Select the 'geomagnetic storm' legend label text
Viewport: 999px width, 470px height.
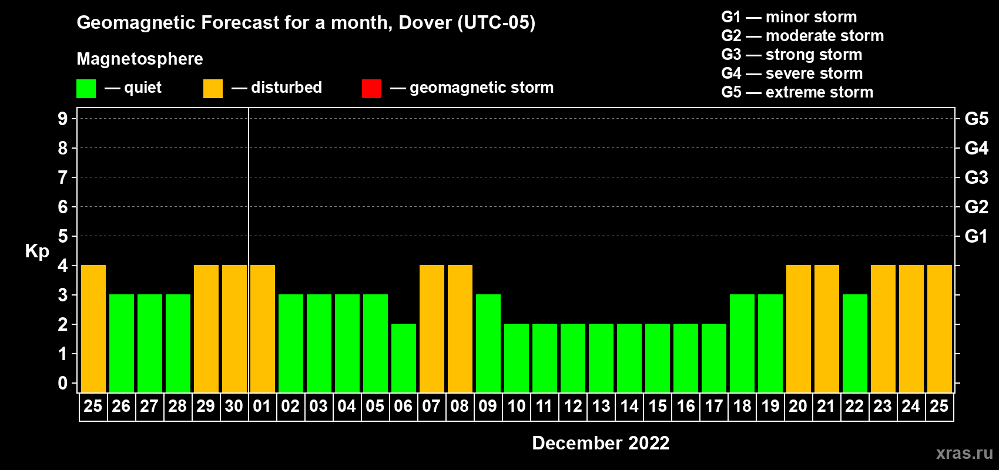[x=482, y=88]
